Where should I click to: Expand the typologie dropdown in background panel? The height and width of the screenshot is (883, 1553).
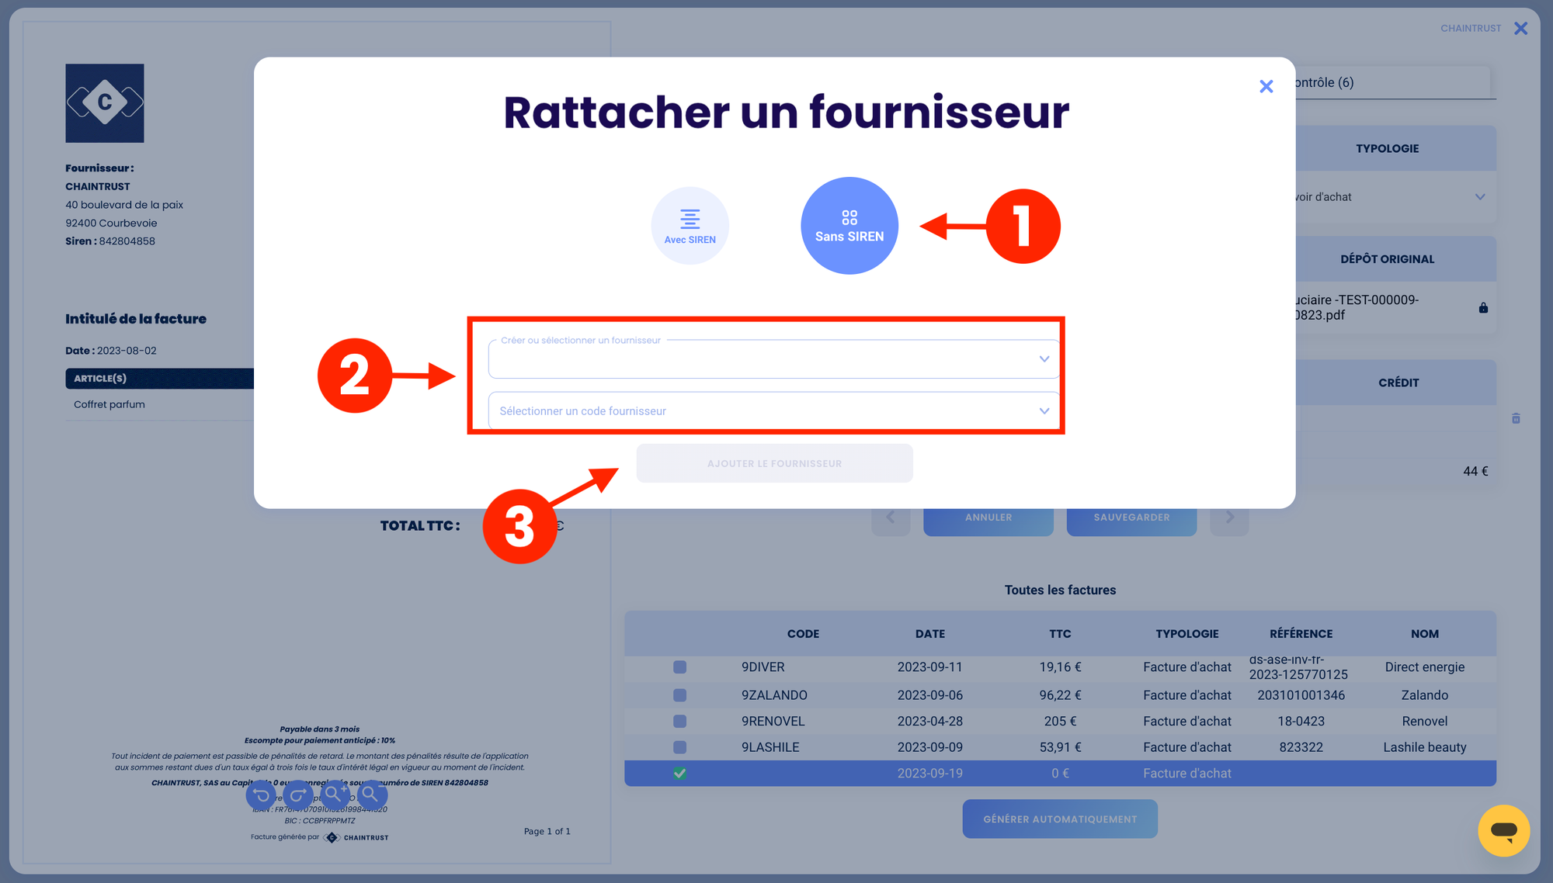(1480, 197)
